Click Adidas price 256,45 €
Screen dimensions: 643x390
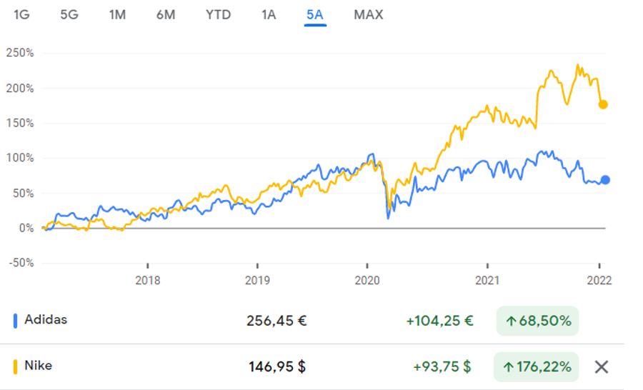click(x=276, y=321)
